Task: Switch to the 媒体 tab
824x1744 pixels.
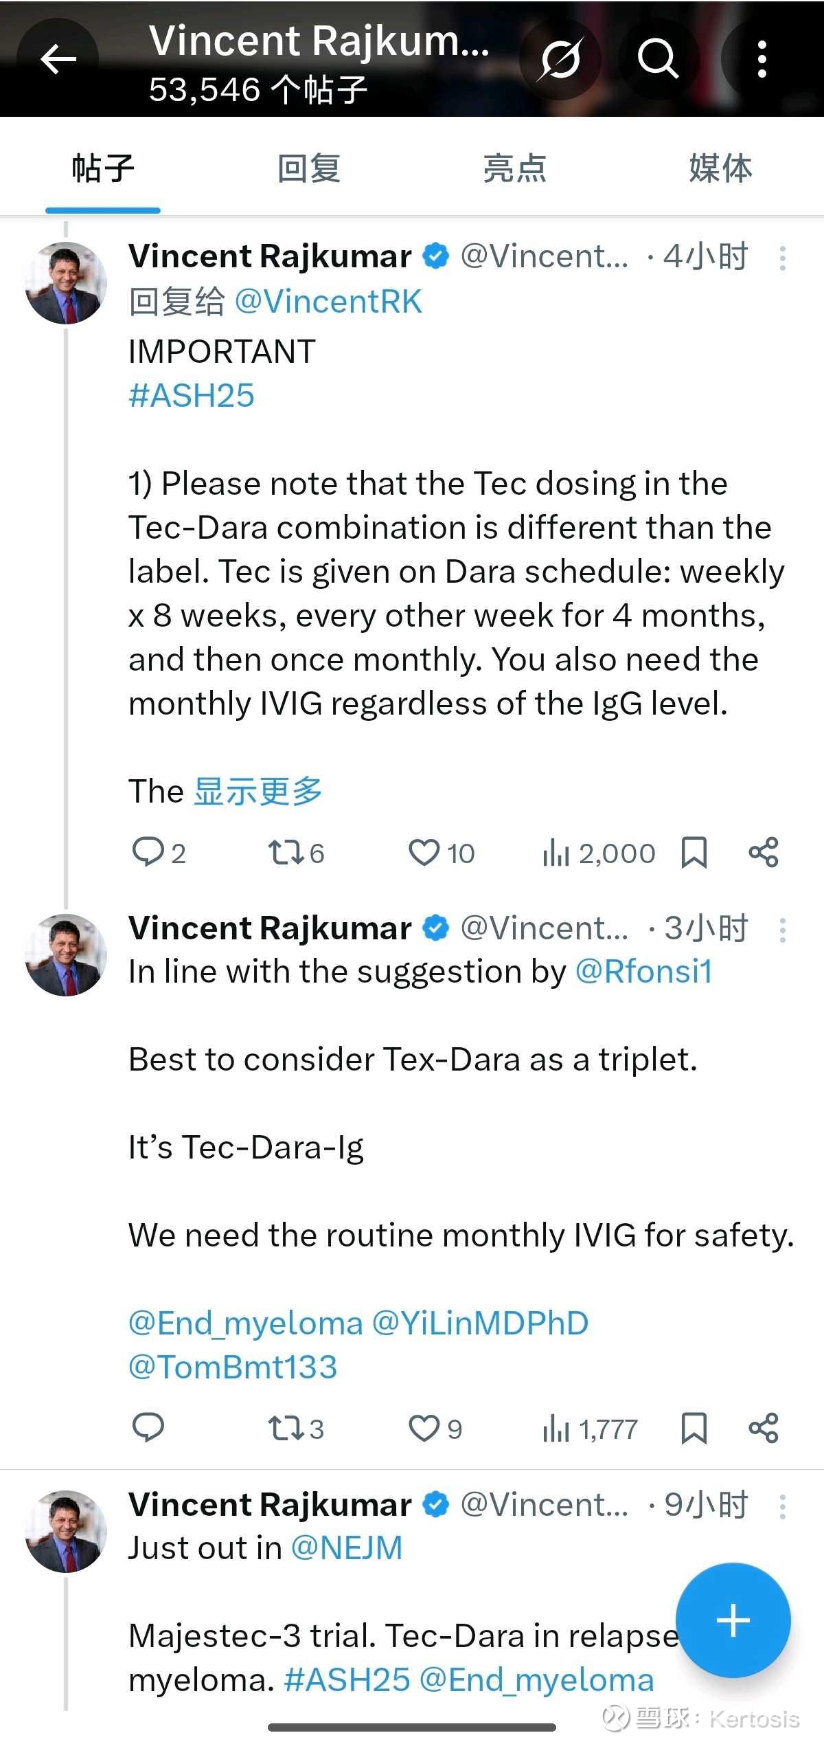Action: [x=720, y=168]
